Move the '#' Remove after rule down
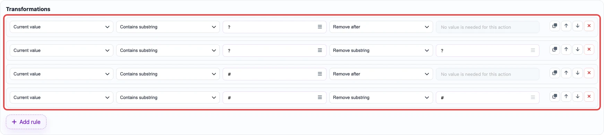Viewport: 604px width, 135px height. tap(578, 73)
